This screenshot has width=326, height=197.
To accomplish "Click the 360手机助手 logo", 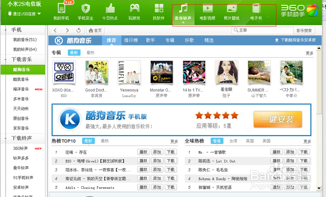I will 300,10.
